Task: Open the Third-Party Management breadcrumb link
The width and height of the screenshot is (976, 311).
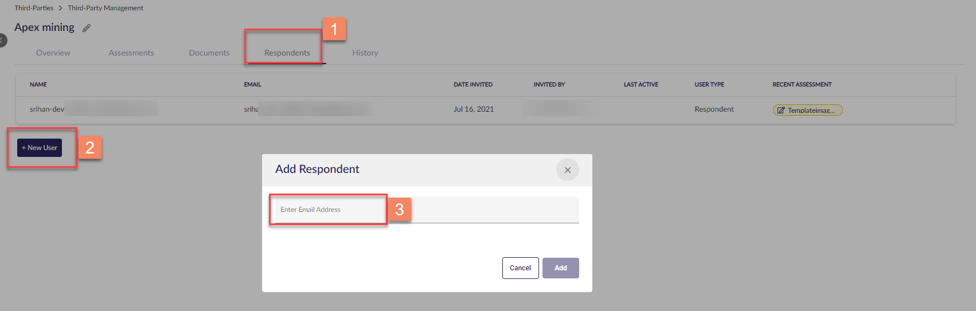Action: [x=106, y=8]
